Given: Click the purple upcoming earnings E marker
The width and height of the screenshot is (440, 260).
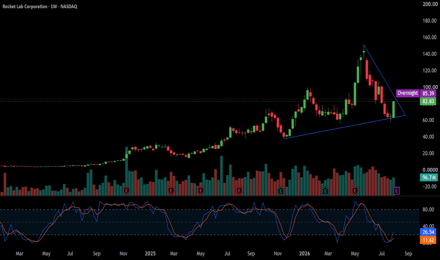Looking at the screenshot, I should tap(396, 191).
